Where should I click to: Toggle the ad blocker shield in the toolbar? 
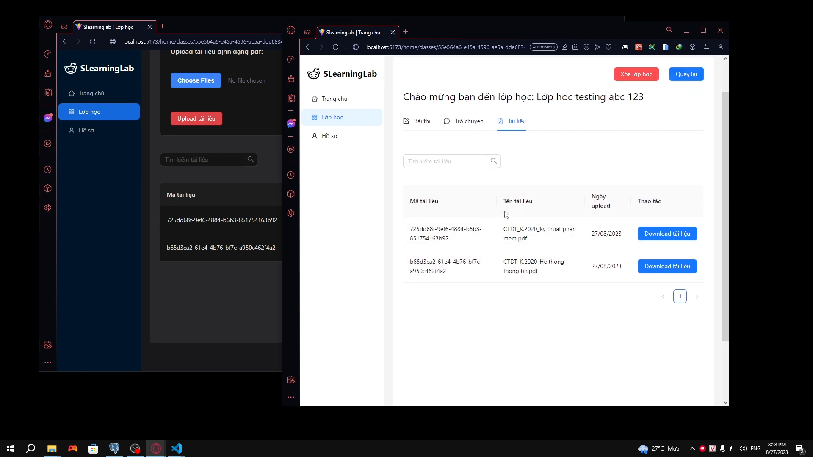click(x=586, y=47)
